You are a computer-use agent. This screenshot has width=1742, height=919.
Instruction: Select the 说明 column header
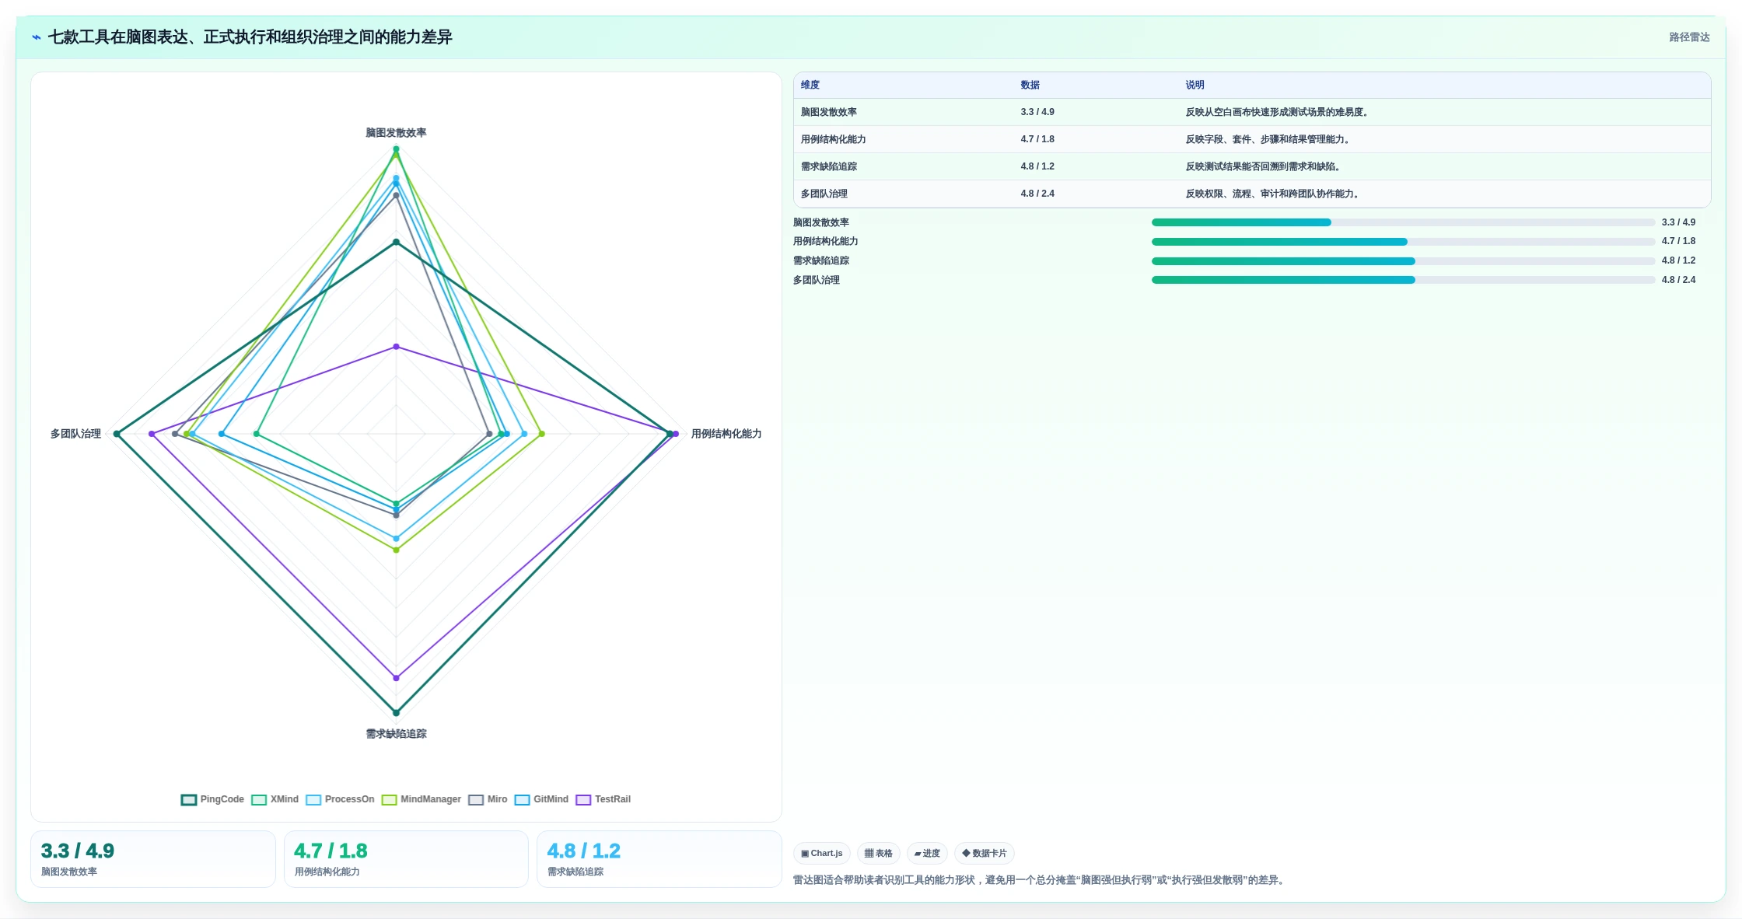(1195, 85)
